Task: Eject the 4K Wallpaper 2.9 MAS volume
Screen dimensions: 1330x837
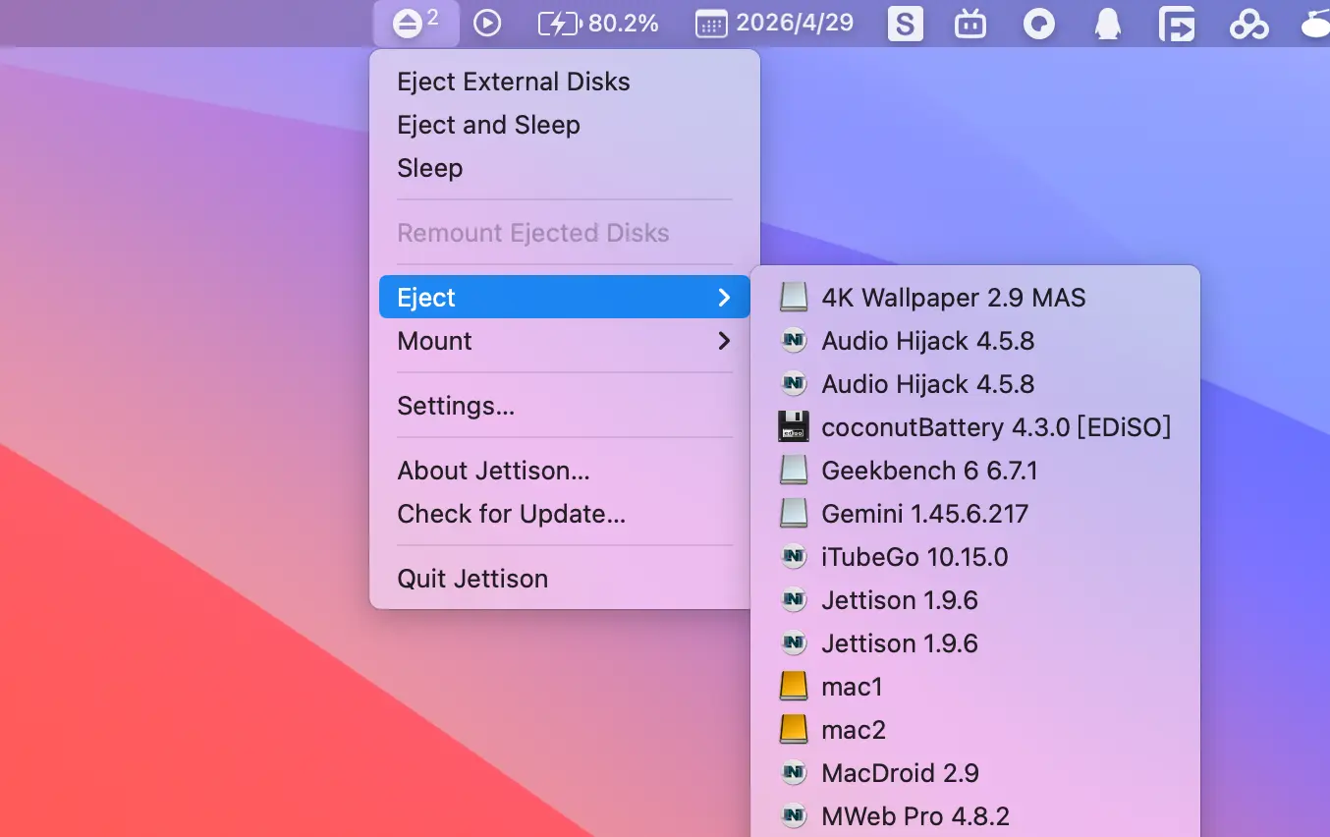Action: click(975, 298)
